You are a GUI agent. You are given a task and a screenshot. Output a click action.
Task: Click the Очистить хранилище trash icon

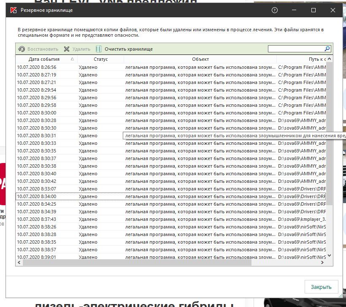point(99,49)
